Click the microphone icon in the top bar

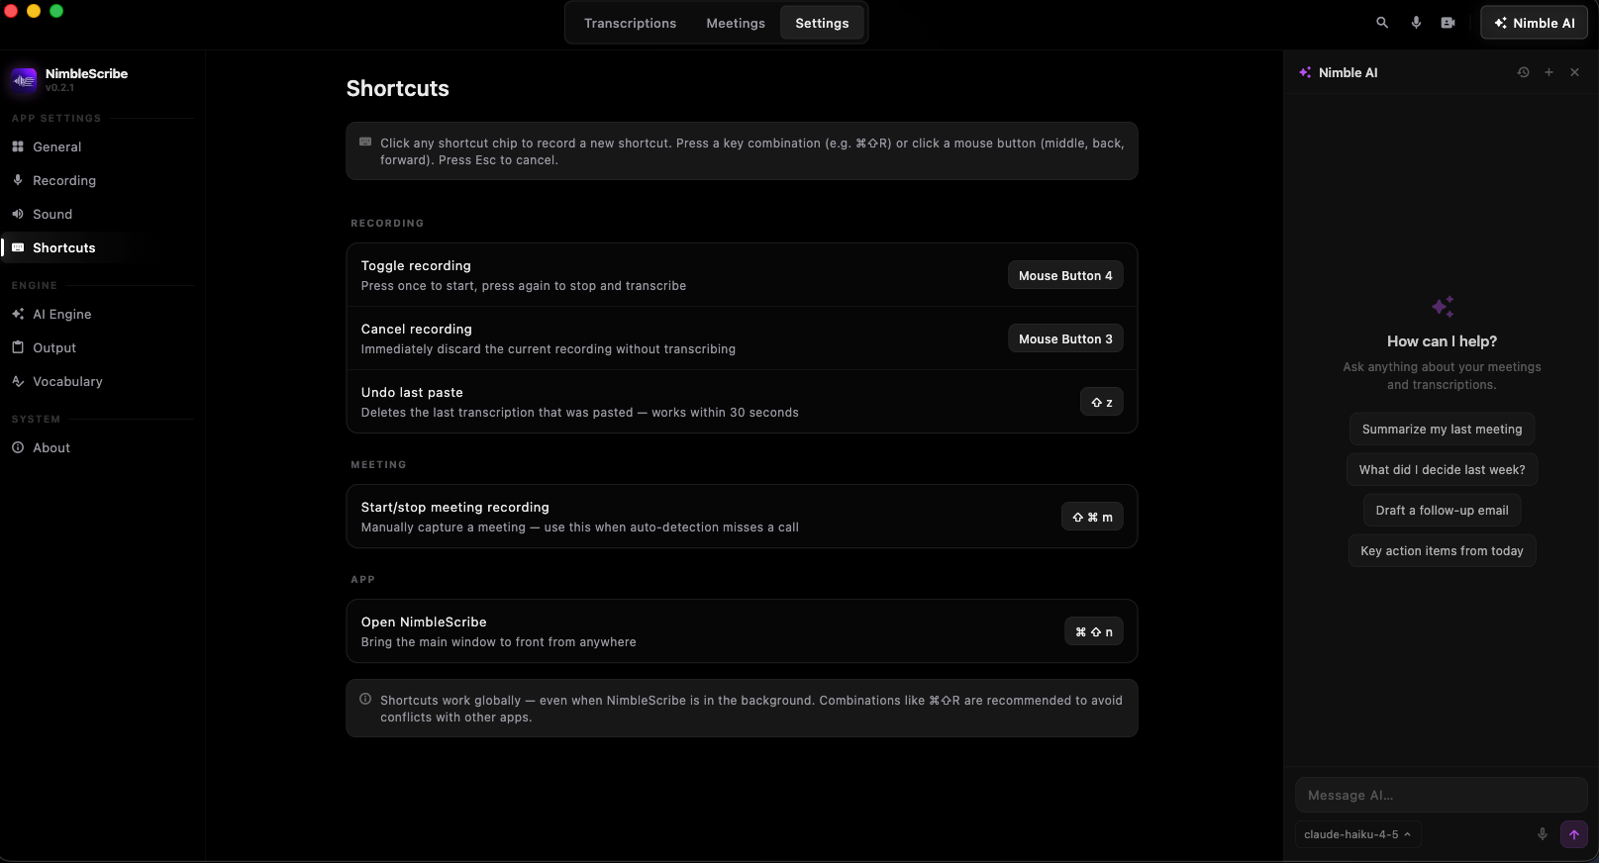coord(1416,23)
